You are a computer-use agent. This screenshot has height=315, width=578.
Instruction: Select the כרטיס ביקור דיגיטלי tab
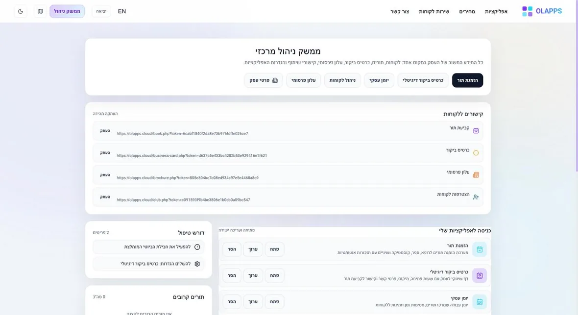[x=423, y=80]
